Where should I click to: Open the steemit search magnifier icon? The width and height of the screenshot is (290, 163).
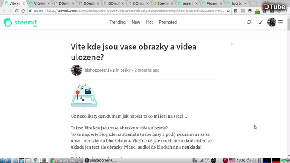coord(249,22)
